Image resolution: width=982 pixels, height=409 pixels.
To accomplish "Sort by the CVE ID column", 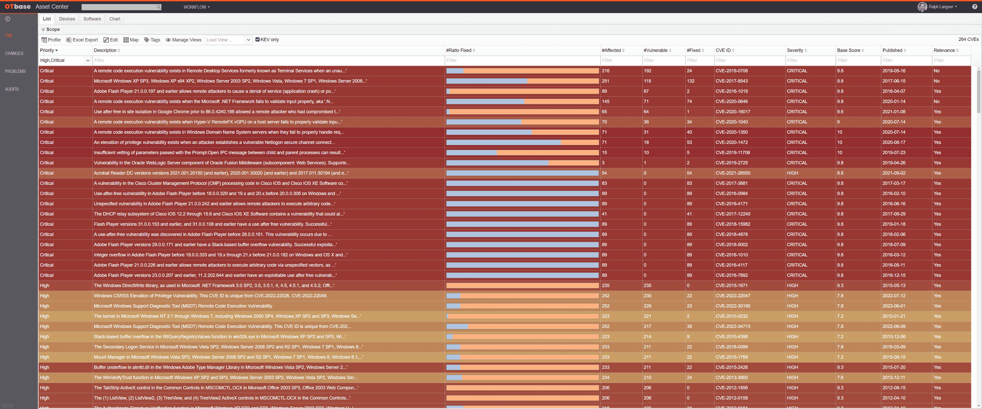I will [733, 50].
